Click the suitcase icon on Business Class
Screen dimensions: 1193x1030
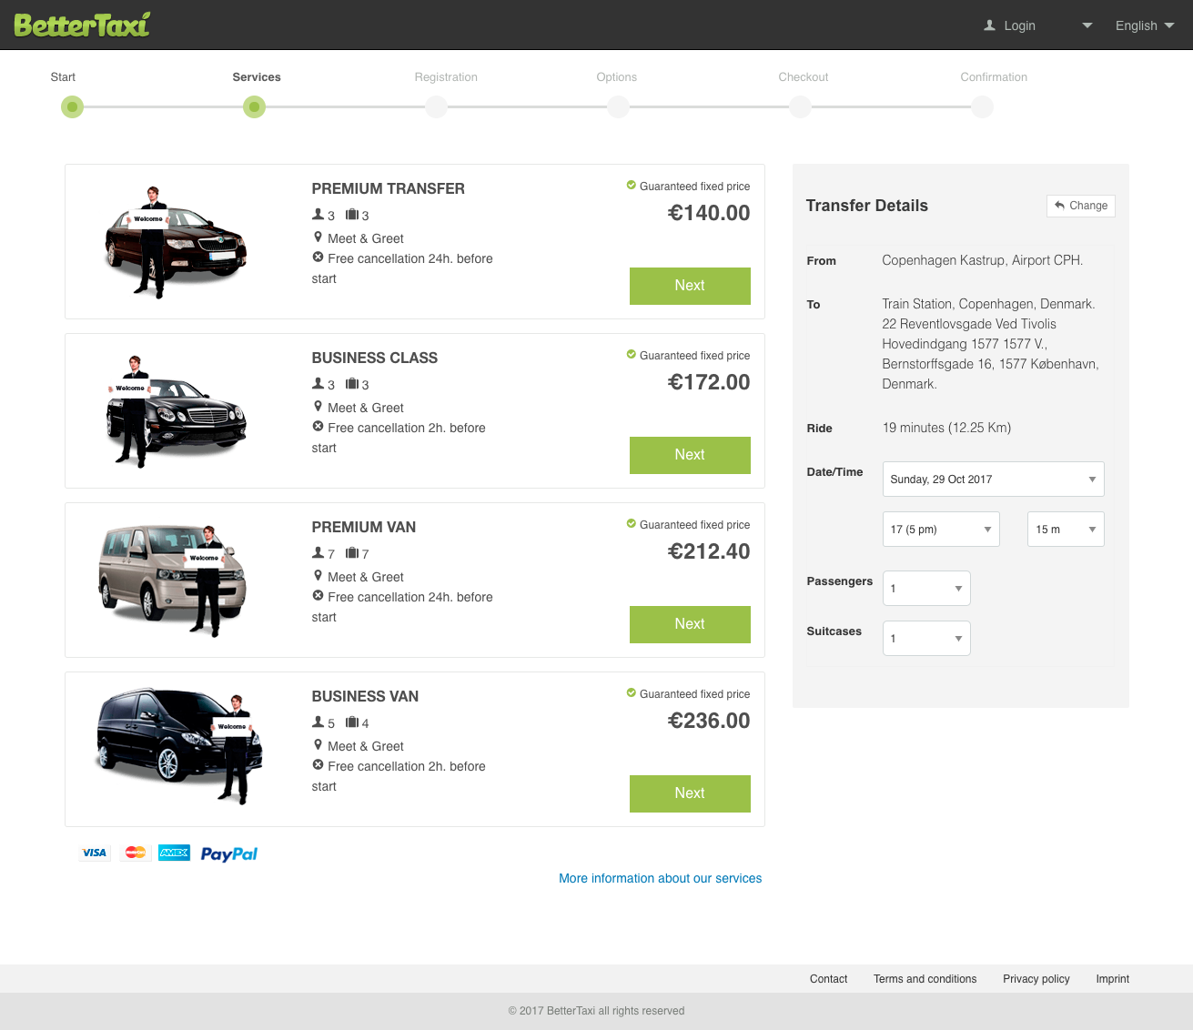coord(349,384)
